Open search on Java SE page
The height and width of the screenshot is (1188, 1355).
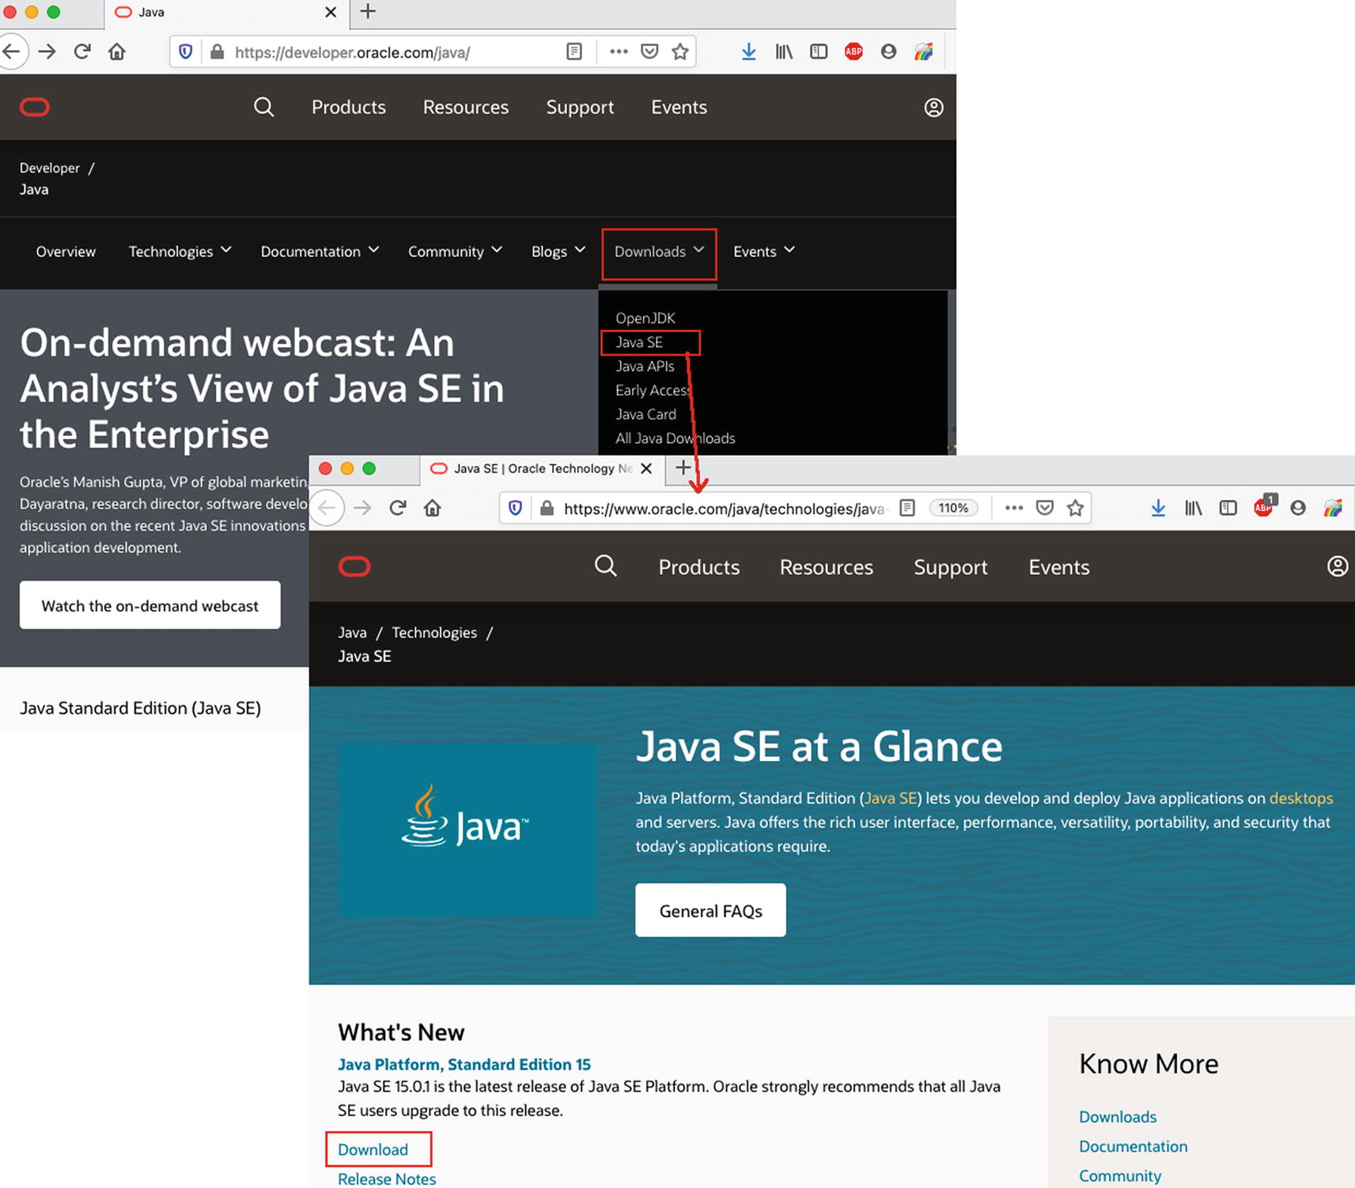click(x=606, y=566)
